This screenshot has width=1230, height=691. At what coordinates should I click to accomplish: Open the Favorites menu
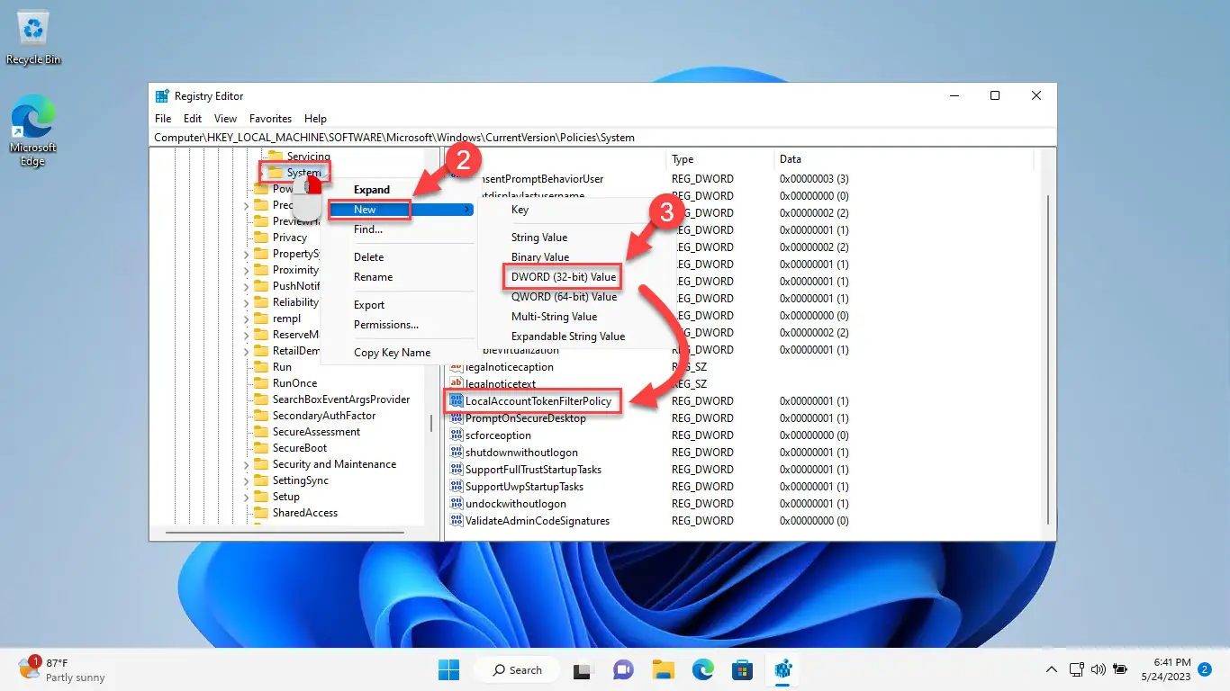pyautogui.click(x=270, y=119)
